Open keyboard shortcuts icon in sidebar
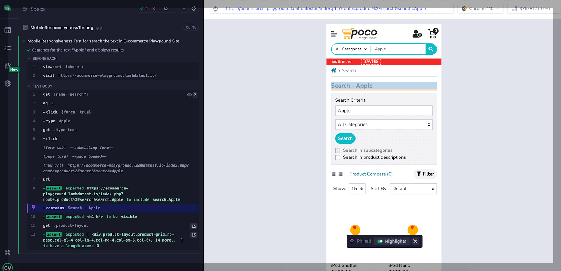This screenshot has width=561, height=271. click(x=7, y=252)
